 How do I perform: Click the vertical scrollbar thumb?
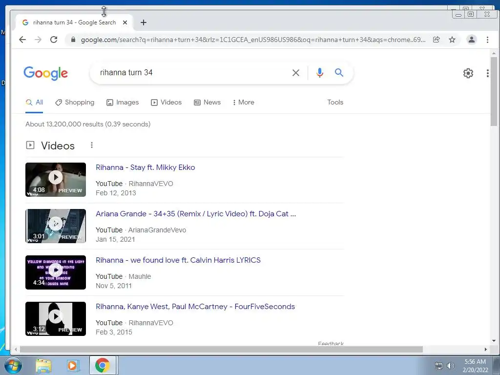pyautogui.click(x=494, y=91)
